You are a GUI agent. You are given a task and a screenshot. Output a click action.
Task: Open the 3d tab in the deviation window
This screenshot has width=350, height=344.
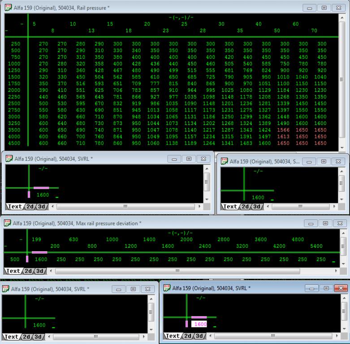40,271
